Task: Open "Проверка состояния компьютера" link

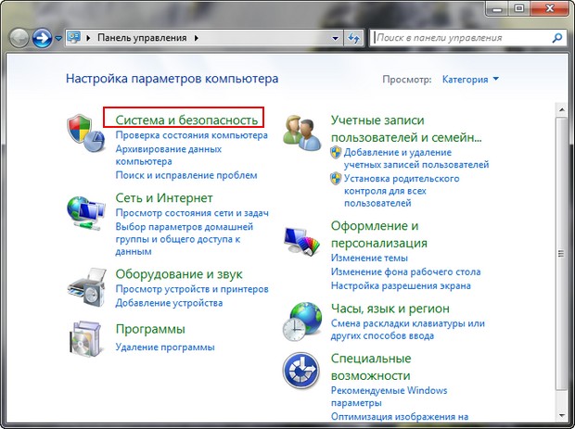Action: [x=191, y=135]
